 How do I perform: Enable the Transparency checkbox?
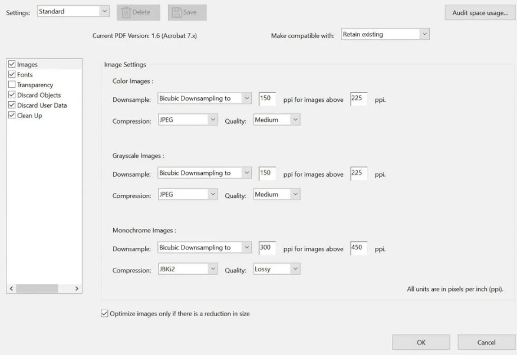[x=12, y=84]
